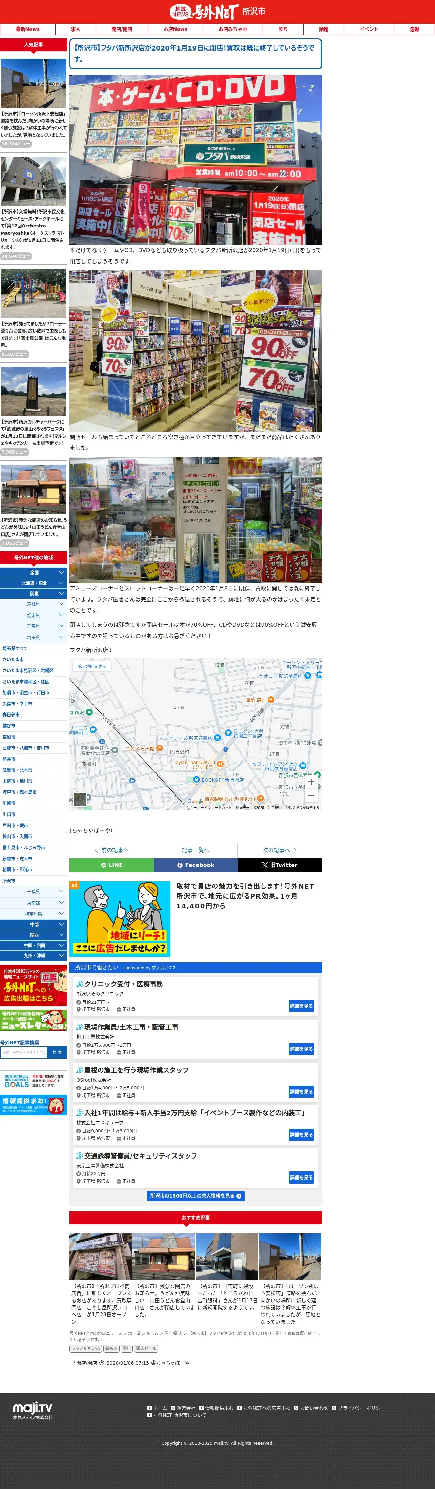The image size is (435, 1489).
Task: Click person icon beside クリニック受付・医療事務 job
Action: [x=80, y=984]
